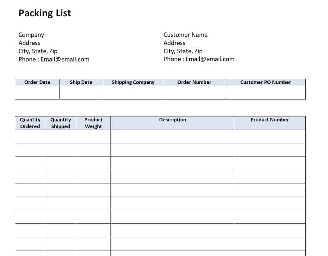Click first row cell under Description

172,137
